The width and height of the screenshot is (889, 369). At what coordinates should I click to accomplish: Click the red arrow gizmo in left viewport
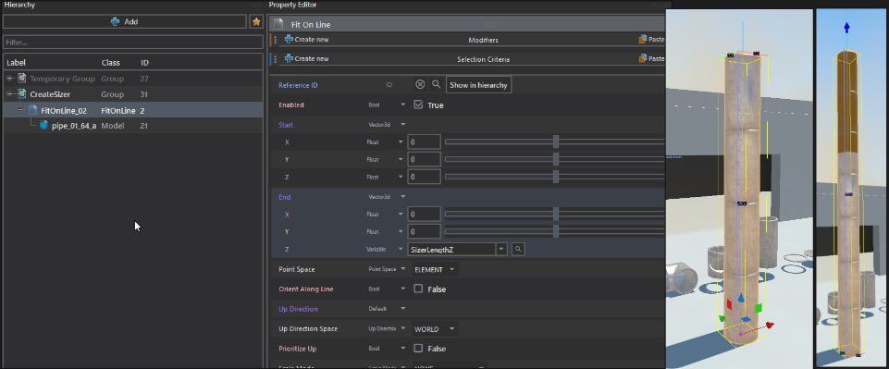click(x=770, y=325)
